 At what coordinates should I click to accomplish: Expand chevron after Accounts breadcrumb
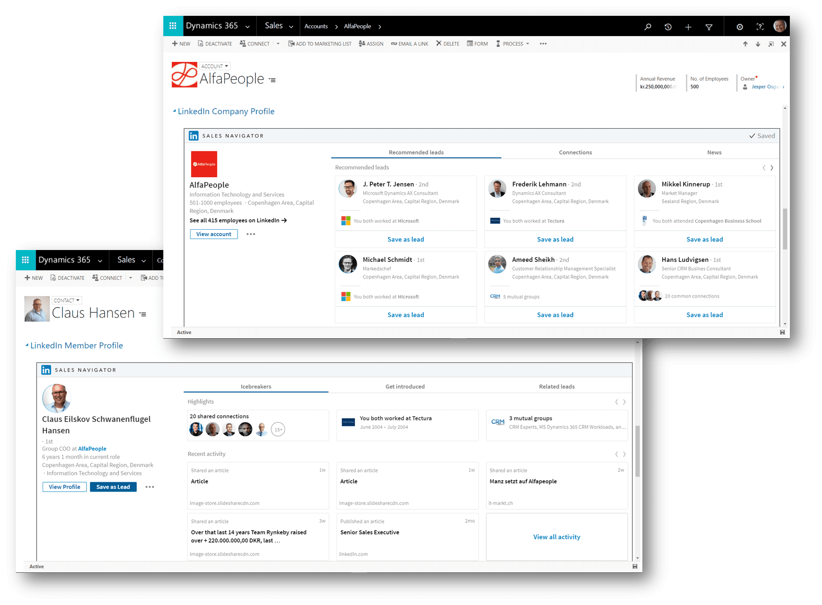point(337,27)
